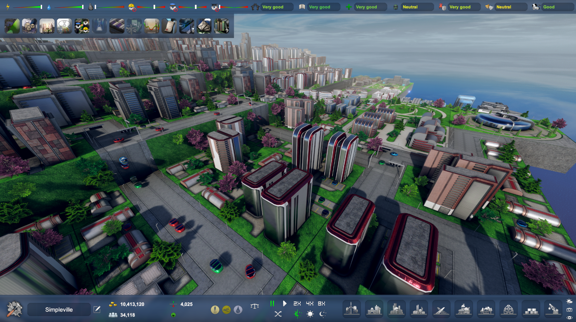
Task: Open the envelope messages panel
Action: [x=204, y=26]
